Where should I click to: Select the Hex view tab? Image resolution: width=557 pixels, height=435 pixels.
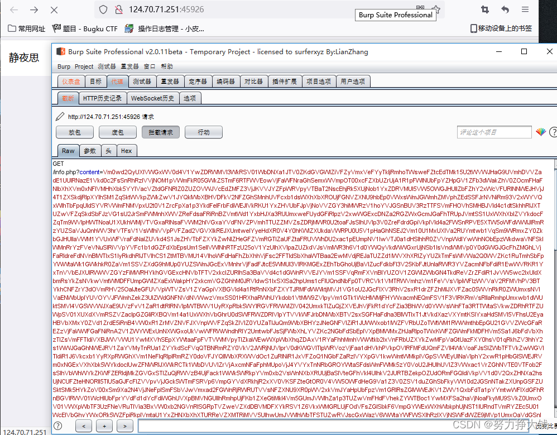[x=127, y=151]
